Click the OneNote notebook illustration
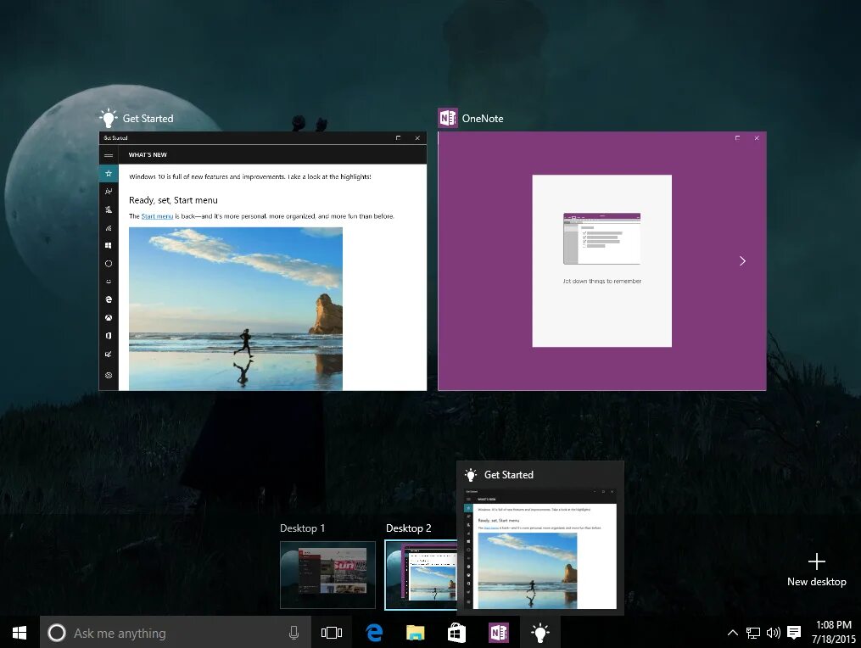 pyautogui.click(x=601, y=238)
